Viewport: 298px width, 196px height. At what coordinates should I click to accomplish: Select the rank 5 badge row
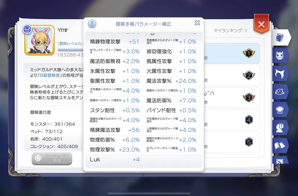tap(231, 142)
